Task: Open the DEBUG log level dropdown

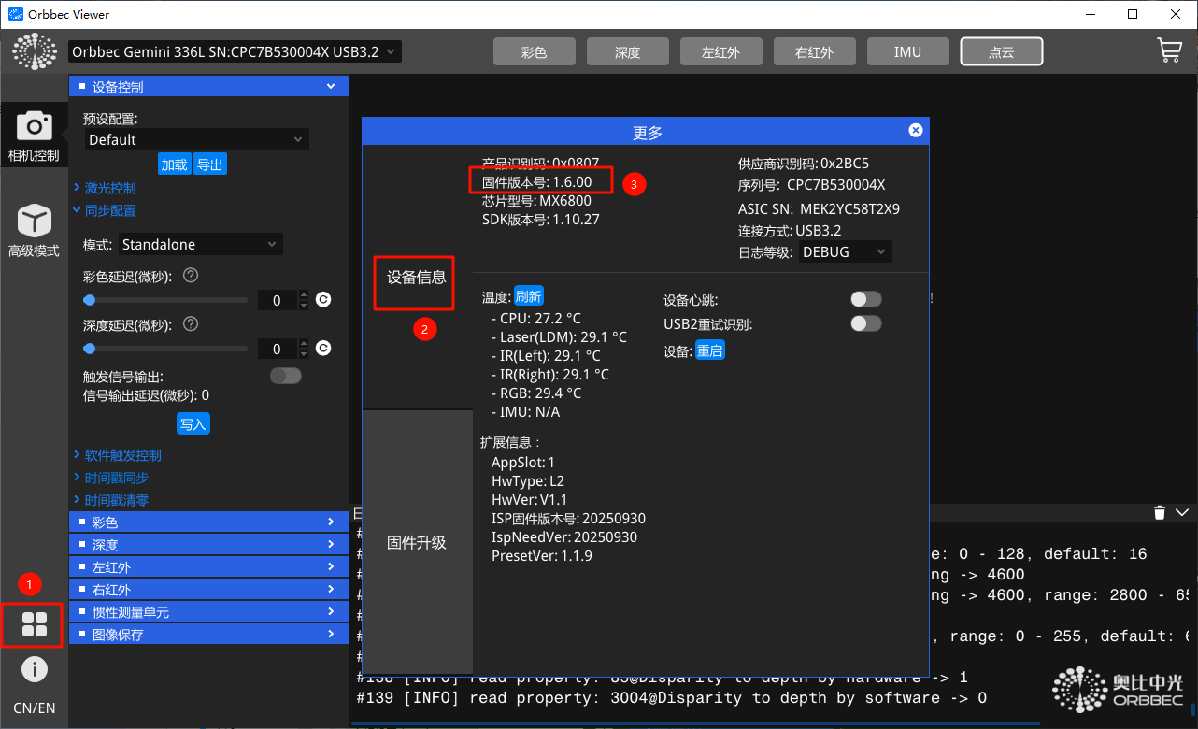Action: (x=846, y=252)
